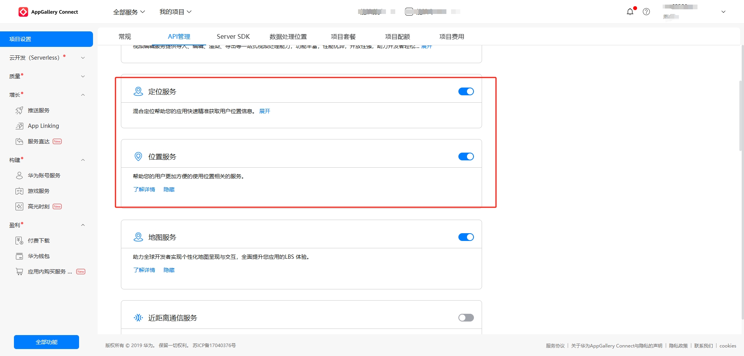Click the 苏ICP备17040376号 footer text
Image resolution: width=744 pixels, height=356 pixels.
coord(214,346)
